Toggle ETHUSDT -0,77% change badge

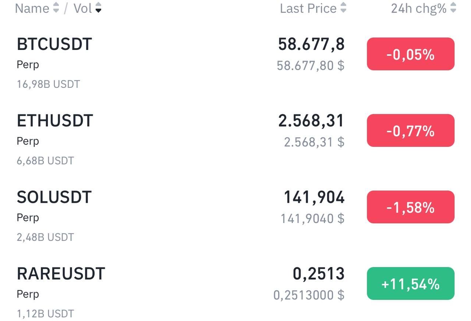(411, 130)
